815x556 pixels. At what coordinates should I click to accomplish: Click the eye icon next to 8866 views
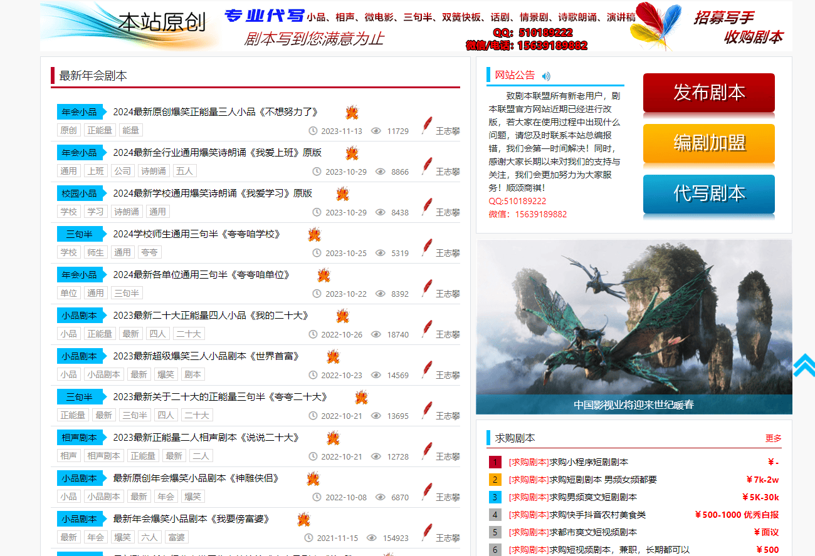tap(380, 172)
